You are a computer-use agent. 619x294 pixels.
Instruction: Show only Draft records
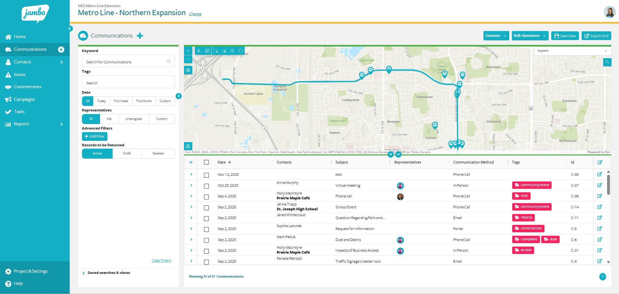coord(127,153)
